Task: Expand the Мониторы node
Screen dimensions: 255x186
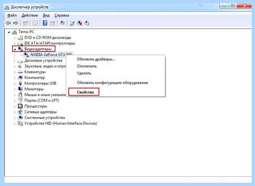Action: 15,89
